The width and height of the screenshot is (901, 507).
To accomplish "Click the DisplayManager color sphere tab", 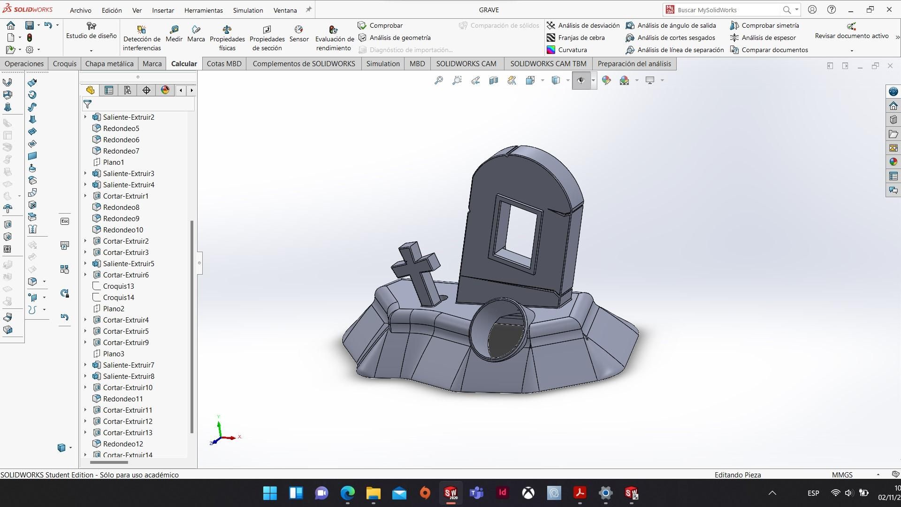I will (165, 90).
